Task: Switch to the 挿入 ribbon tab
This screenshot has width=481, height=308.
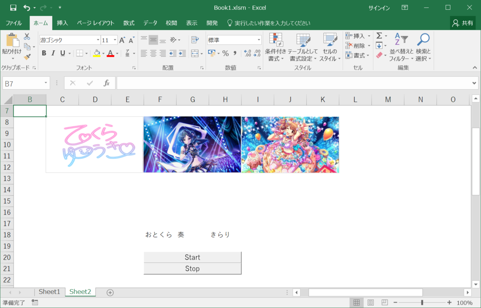Action: (x=62, y=23)
